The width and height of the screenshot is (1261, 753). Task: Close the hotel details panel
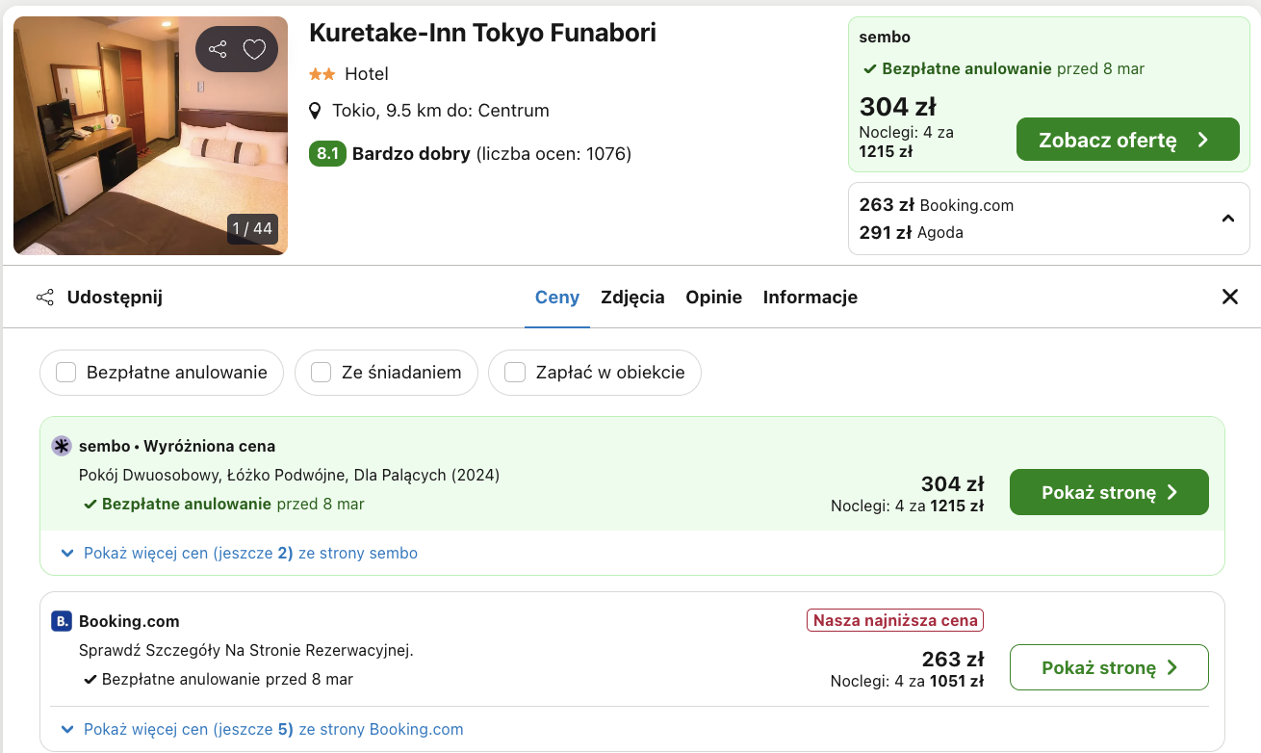[1230, 297]
